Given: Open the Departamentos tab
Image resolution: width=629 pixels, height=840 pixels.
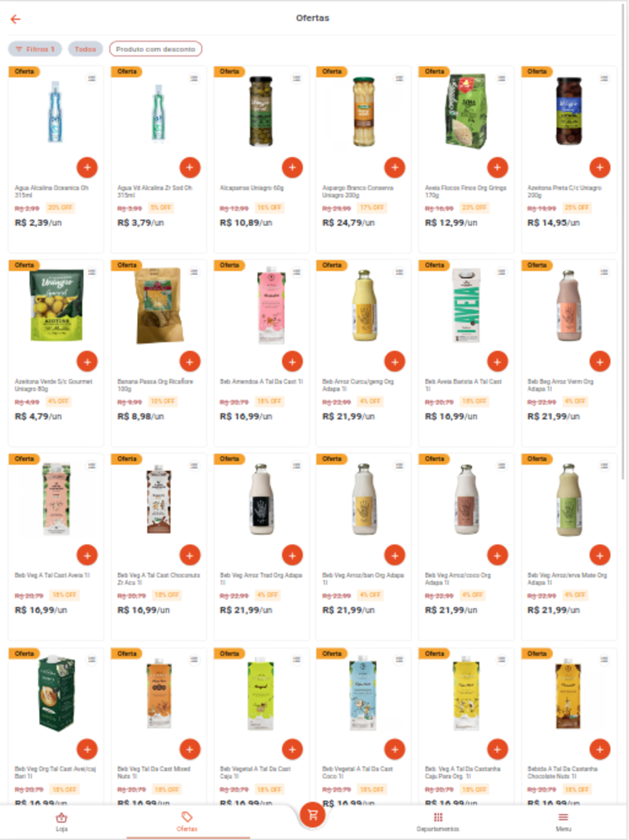Looking at the screenshot, I should click(438, 822).
